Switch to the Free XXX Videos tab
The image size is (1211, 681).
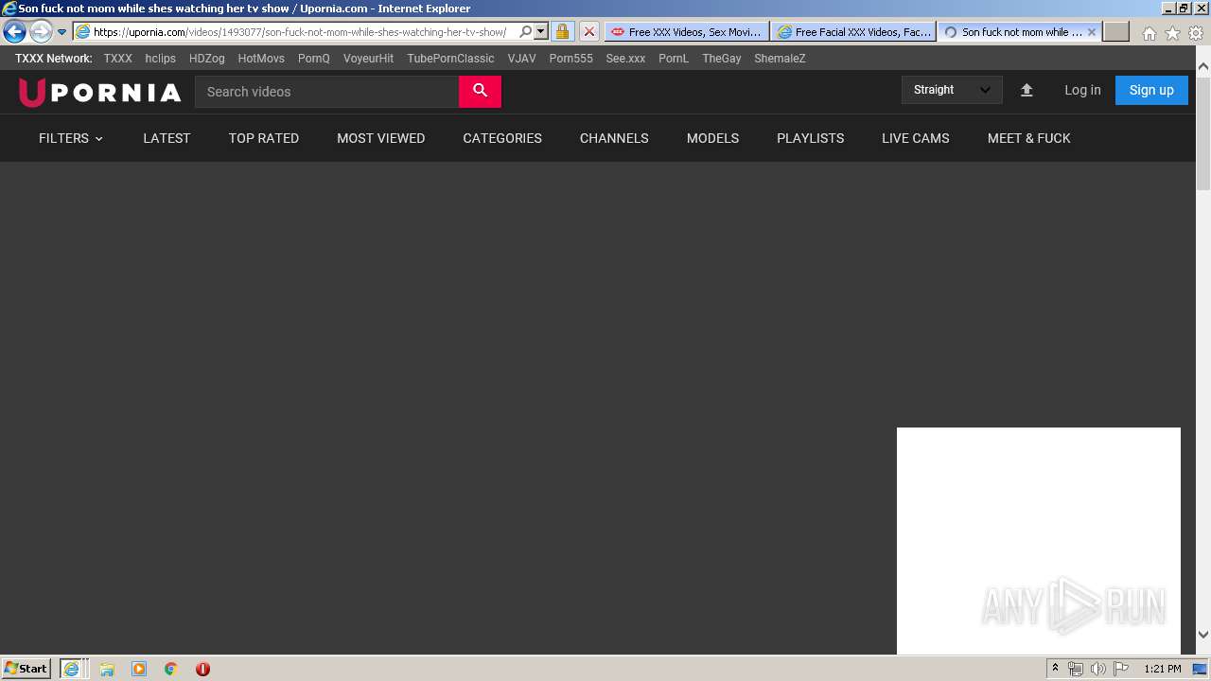pyautogui.click(x=687, y=31)
